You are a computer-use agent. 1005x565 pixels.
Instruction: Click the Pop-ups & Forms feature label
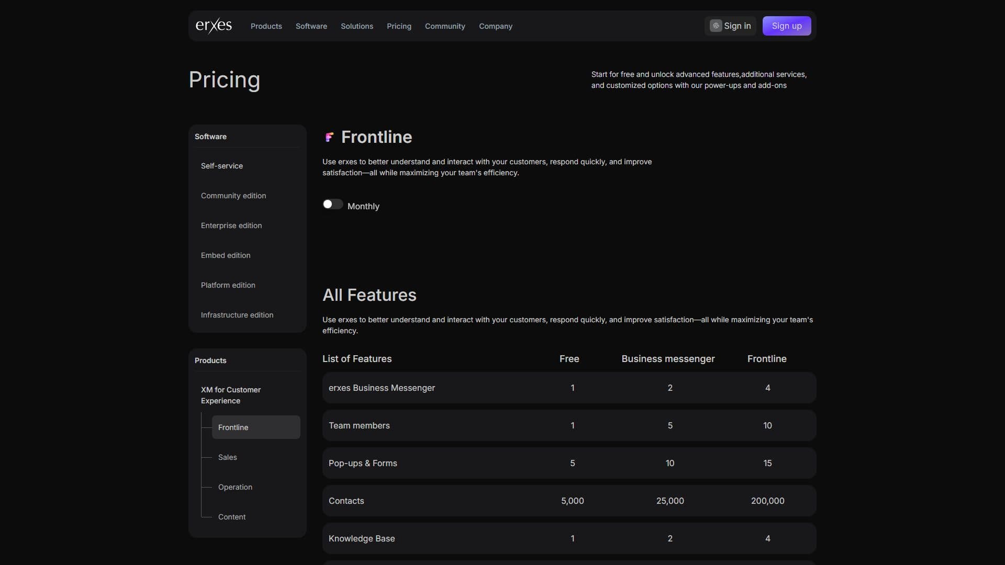pos(363,463)
